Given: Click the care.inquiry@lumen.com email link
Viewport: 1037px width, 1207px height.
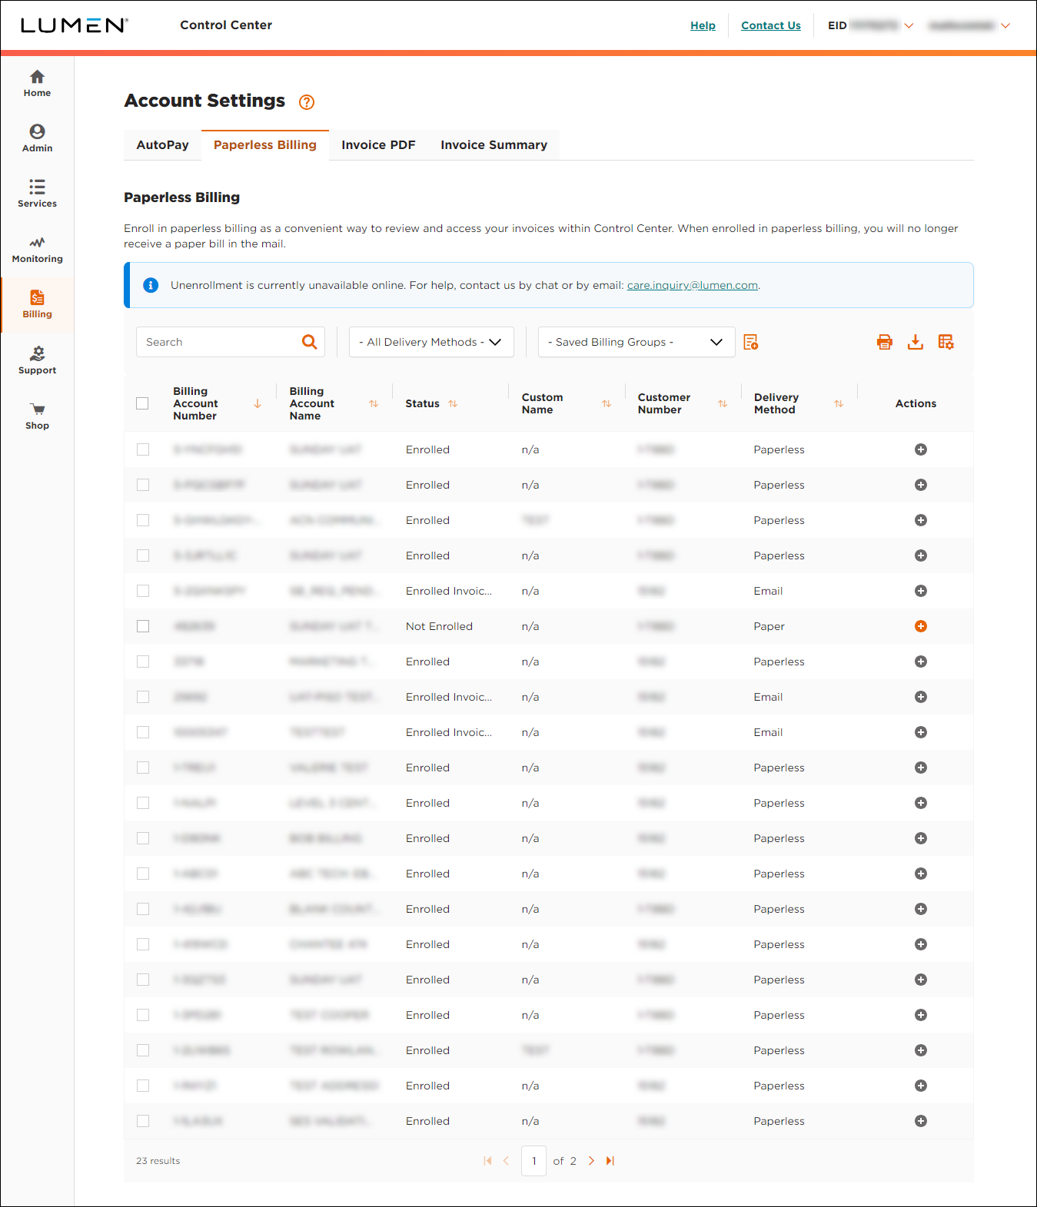Looking at the screenshot, I should 693,285.
